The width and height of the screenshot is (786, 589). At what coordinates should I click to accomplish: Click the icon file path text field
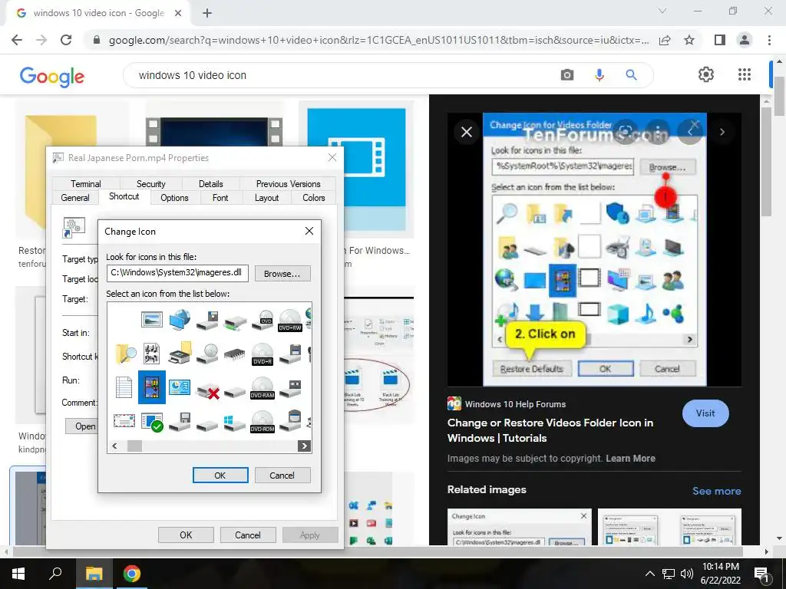(x=177, y=273)
